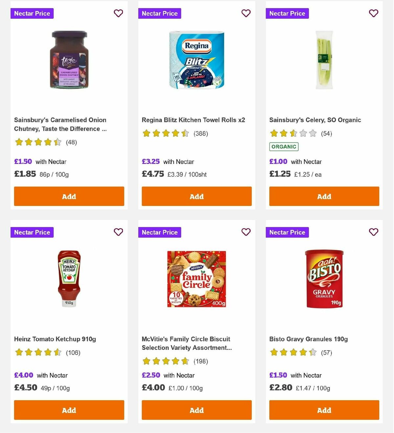The width and height of the screenshot is (394, 433).
Task: Favourite the Caramelised Onion Chutney product
Action: 118,13
